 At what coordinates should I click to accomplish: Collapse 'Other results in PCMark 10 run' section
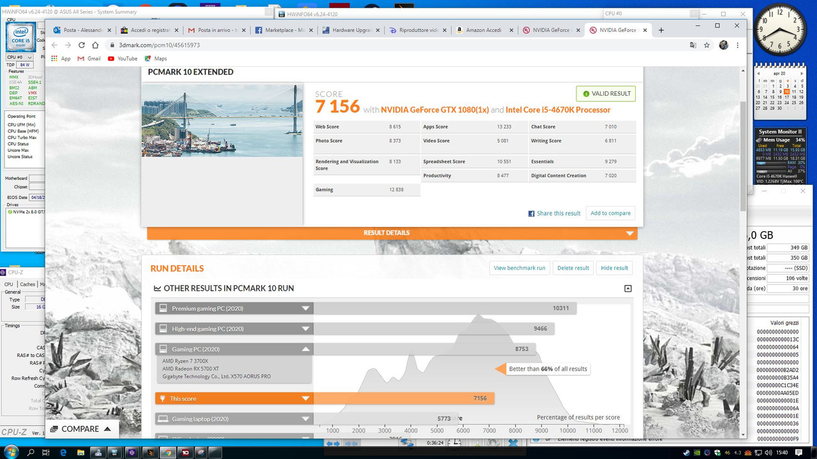pos(628,289)
